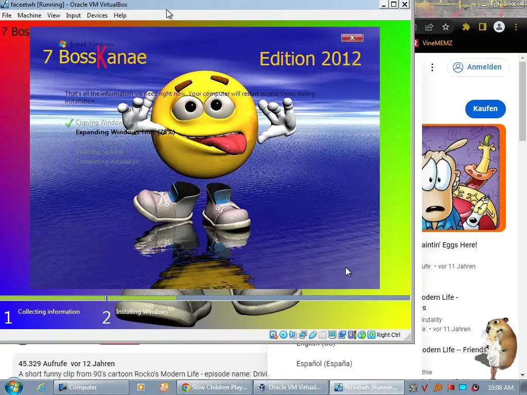Screen dimensions: 527x395
Task: Toggle Chrome side panel icon
Action: (x=483, y=27)
